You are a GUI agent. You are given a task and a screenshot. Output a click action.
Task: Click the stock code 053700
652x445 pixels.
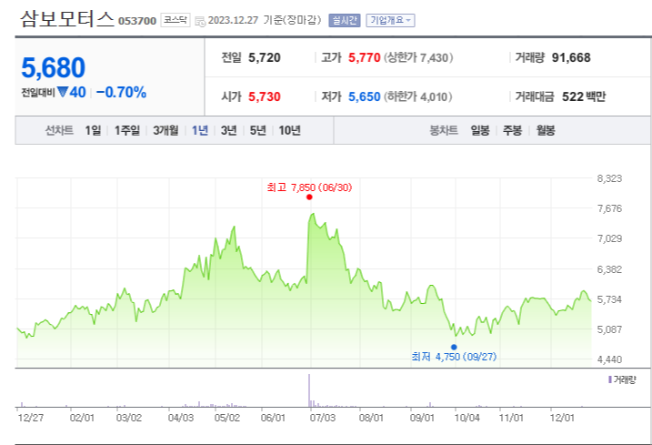[137, 21]
